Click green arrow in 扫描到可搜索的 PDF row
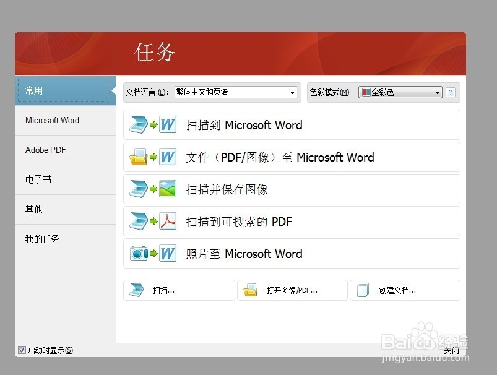The height and width of the screenshot is (375, 497). [x=153, y=222]
